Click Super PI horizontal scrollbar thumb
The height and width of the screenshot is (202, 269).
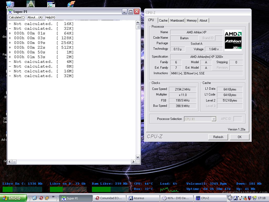(14, 162)
